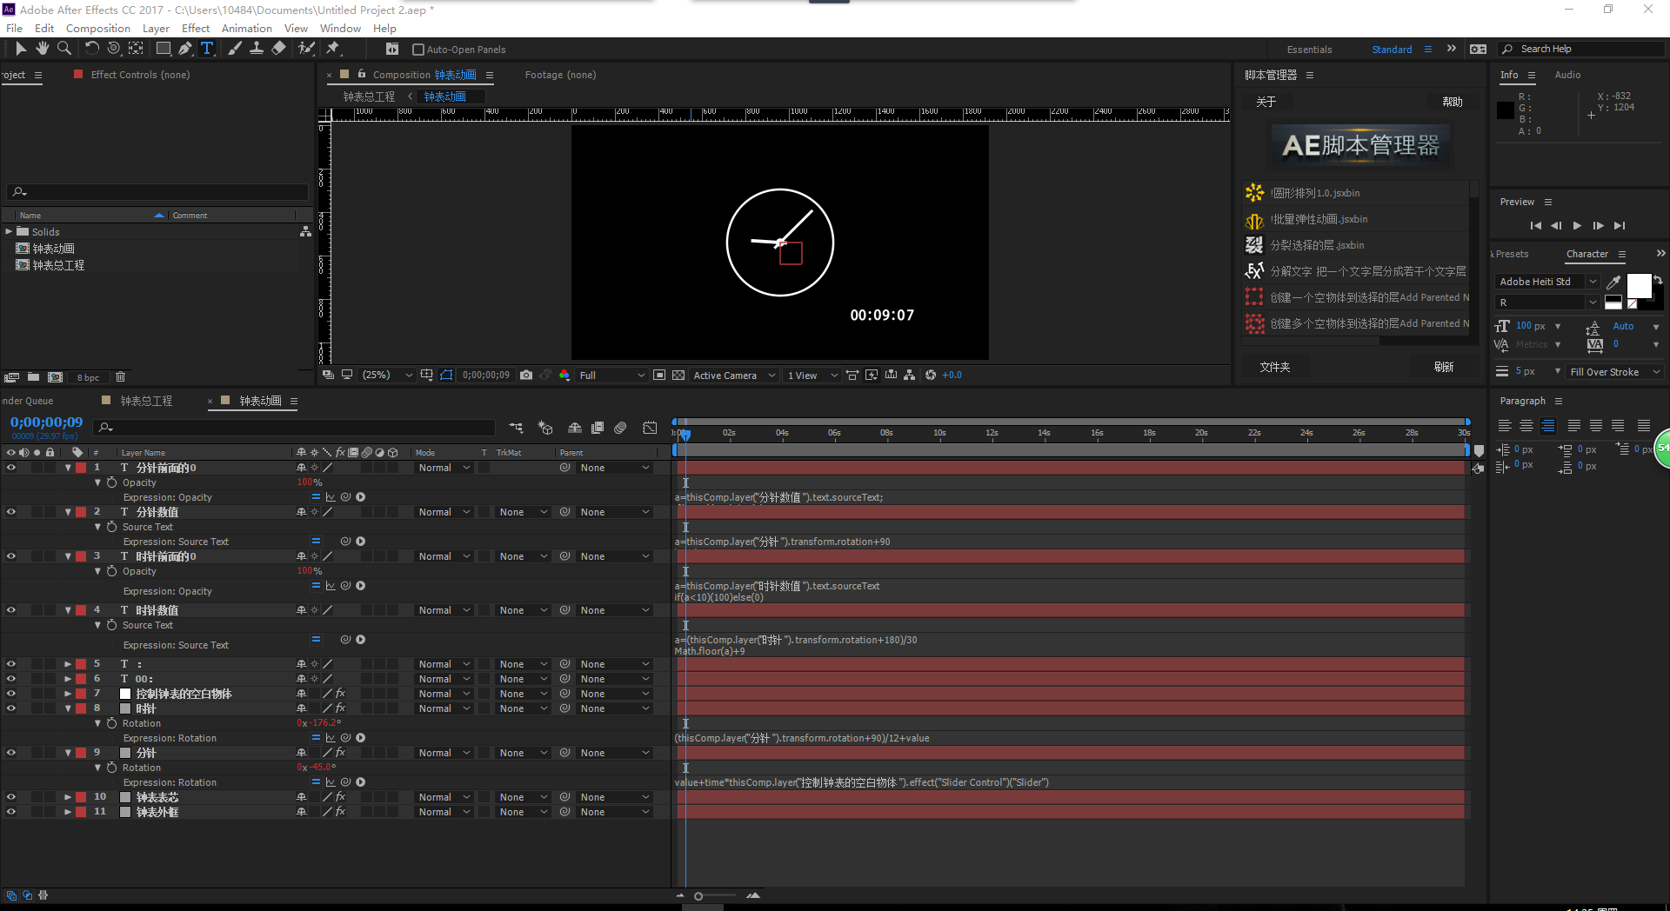Click the 刷新 button

pyautogui.click(x=1444, y=367)
